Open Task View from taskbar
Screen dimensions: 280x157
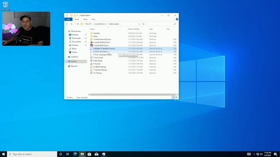coord(67,154)
